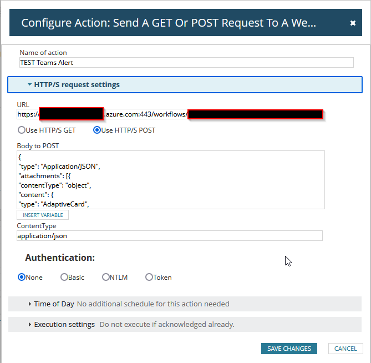Choose NTLM authentication option

105,277
